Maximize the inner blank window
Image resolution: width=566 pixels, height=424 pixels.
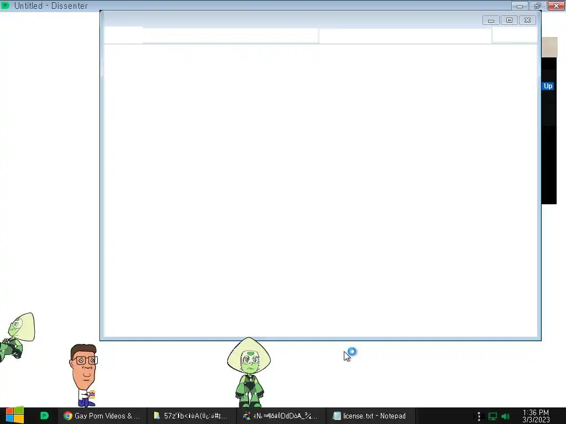pyautogui.click(x=509, y=20)
